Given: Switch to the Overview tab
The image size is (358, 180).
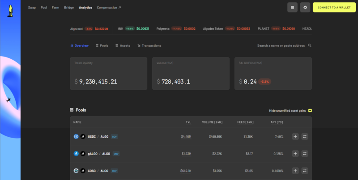Looking at the screenshot, I should 80,45.
